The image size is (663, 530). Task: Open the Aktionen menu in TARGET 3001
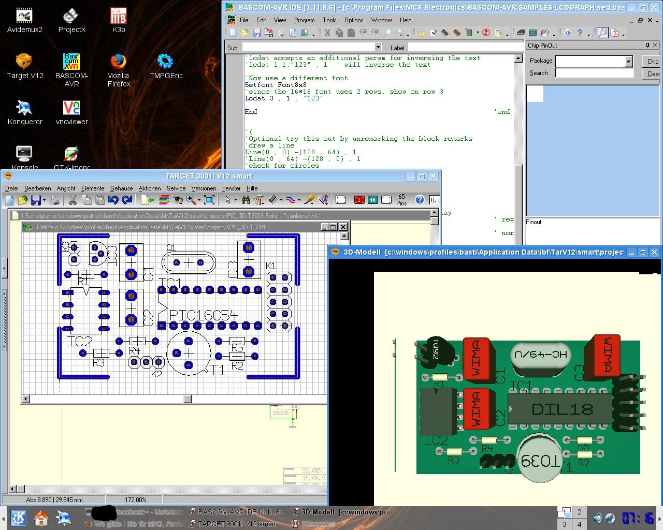click(x=149, y=188)
